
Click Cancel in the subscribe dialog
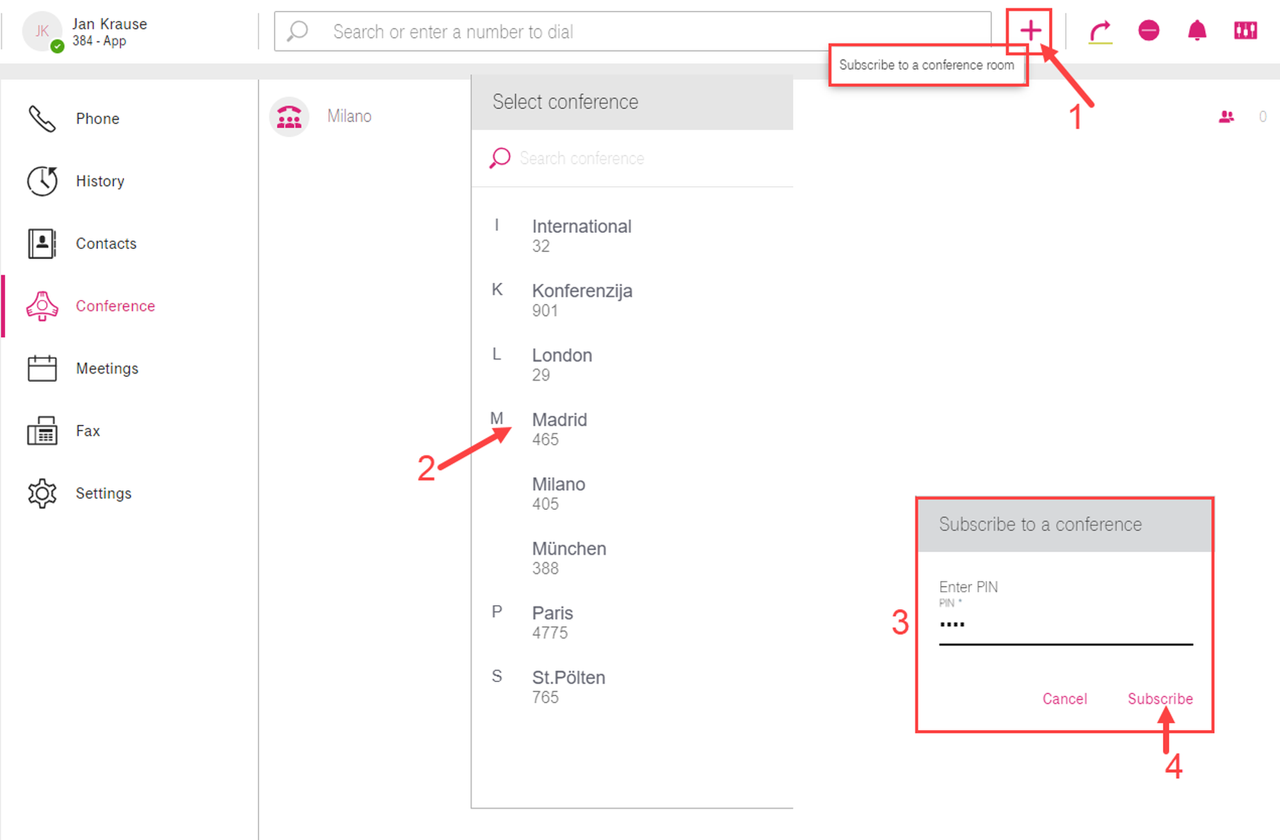1064,699
